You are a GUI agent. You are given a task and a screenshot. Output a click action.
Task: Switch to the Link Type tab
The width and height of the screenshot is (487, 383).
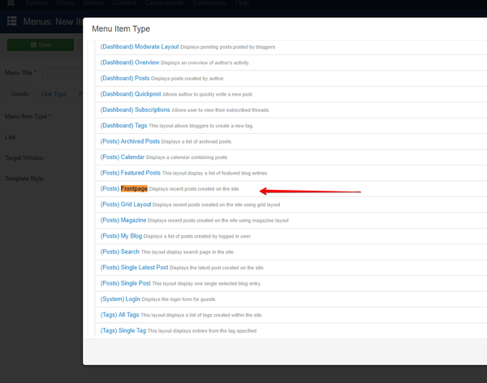[x=54, y=94]
